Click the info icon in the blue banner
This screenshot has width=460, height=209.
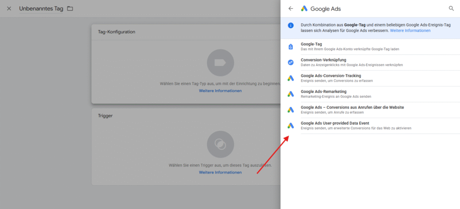tap(291, 26)
